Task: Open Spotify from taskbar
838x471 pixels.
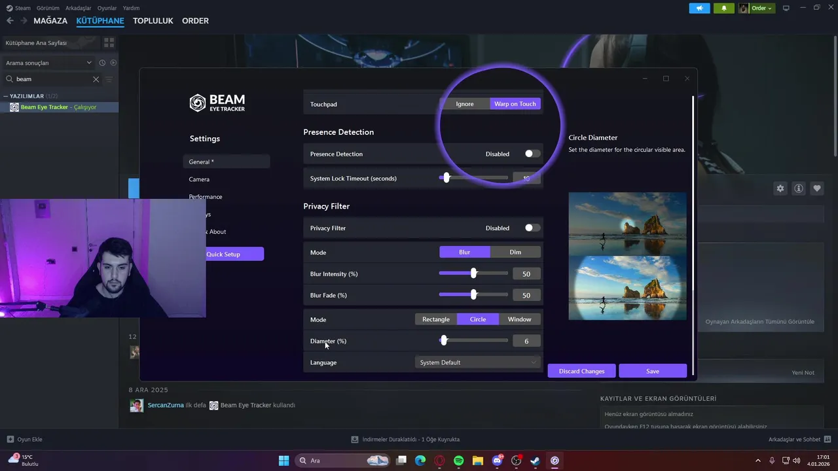Action: coord(458,461)
